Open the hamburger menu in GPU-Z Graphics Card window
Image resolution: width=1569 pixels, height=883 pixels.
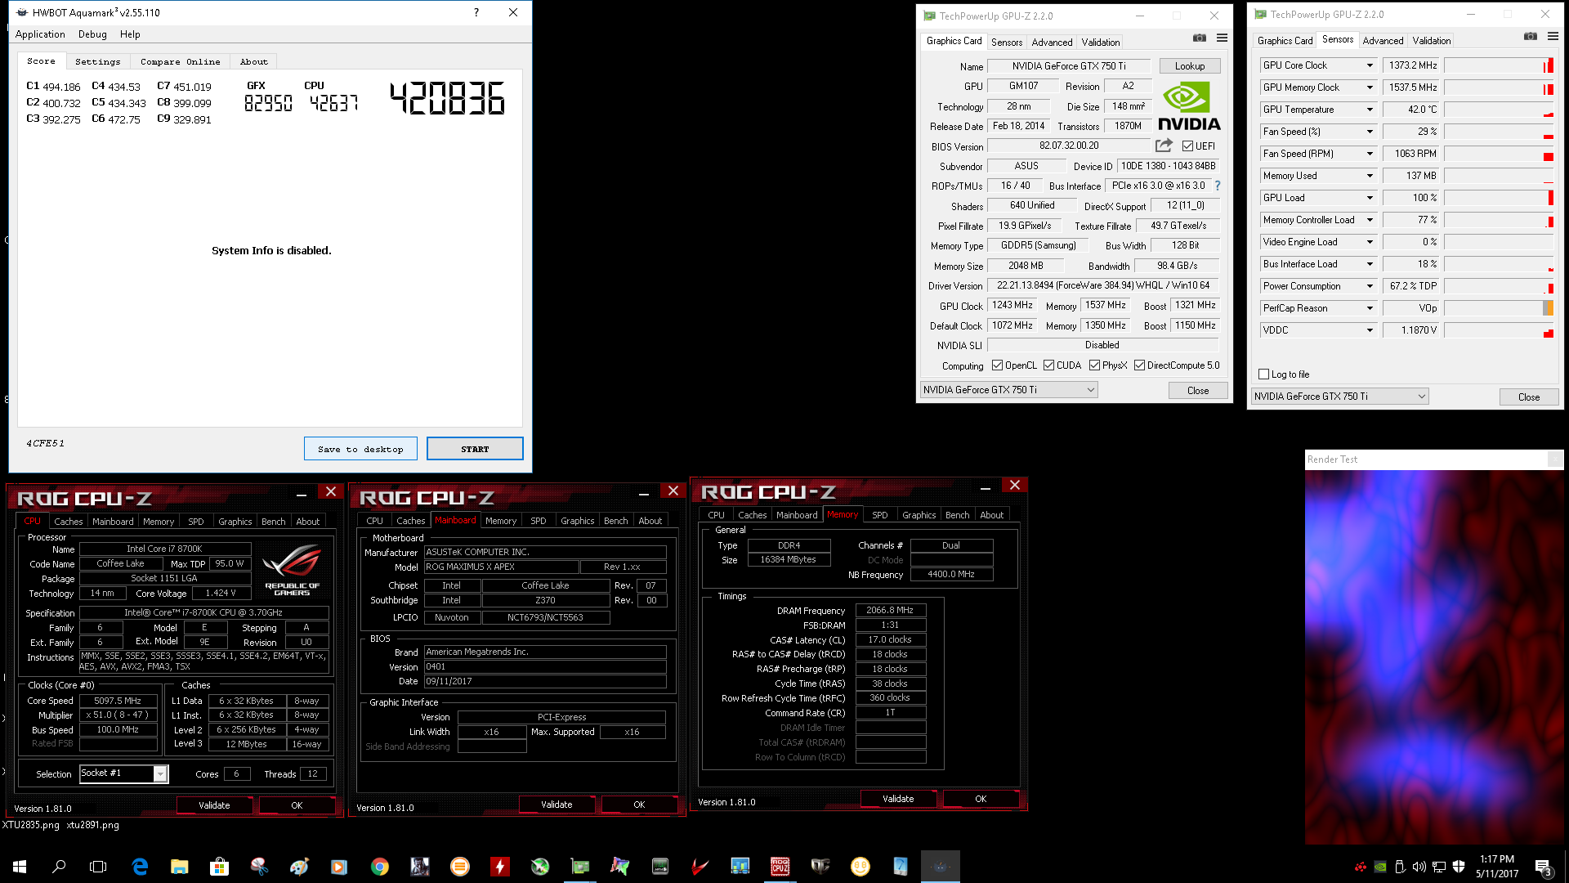coord(1222,38)
